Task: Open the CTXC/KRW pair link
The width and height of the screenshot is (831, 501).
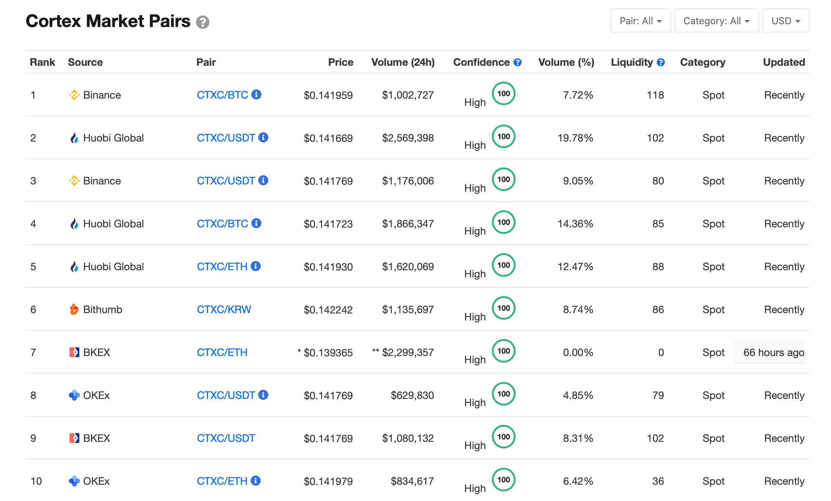Action: point(224,309)
